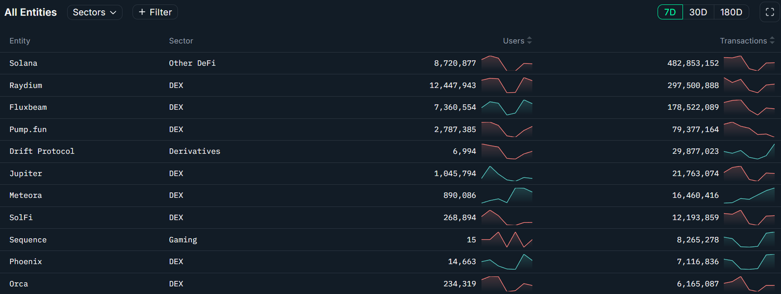Click the Meteora transactions sparkline chart
The width and height of the screenshot is (781, 294).
[x=749, y=195]
